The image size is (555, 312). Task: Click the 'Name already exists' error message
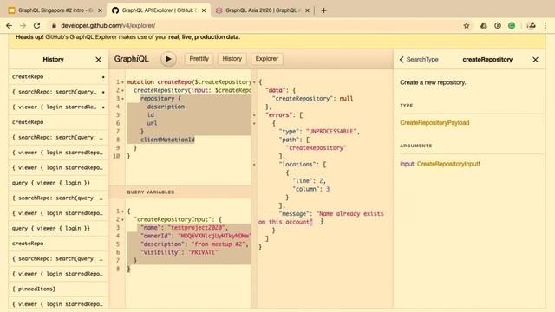point(321,218)
